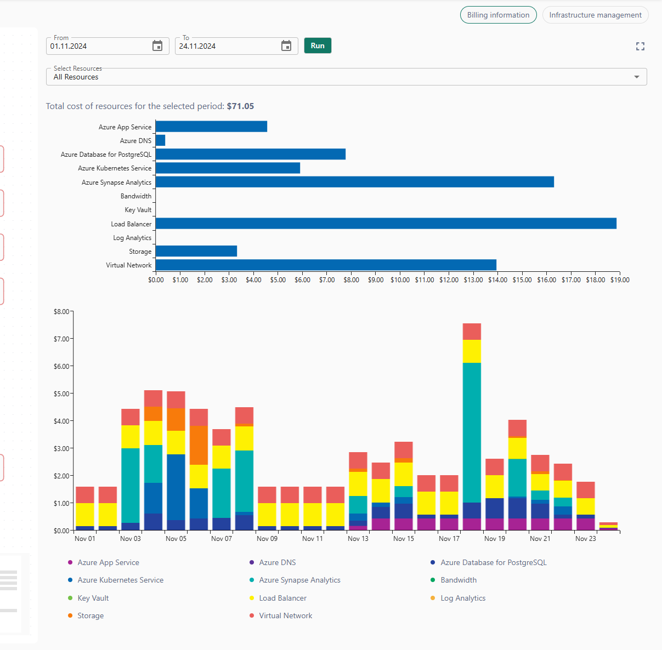Viewport: 662px width, 650px height.
Task: Click the Bandwidth row label in bar chart
Action: (136, 196)
